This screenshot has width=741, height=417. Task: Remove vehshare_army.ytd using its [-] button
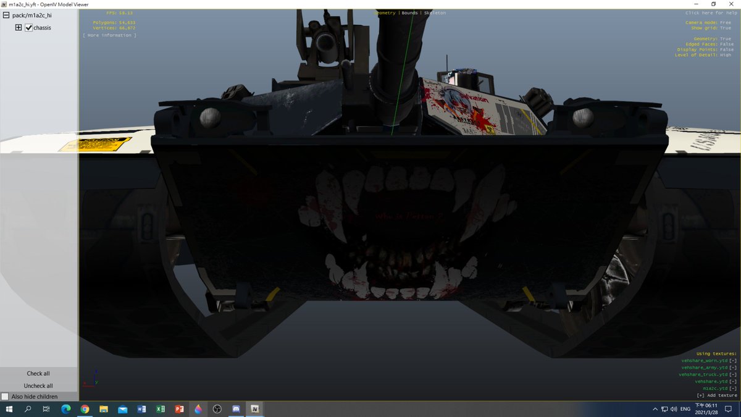point(733,368)
